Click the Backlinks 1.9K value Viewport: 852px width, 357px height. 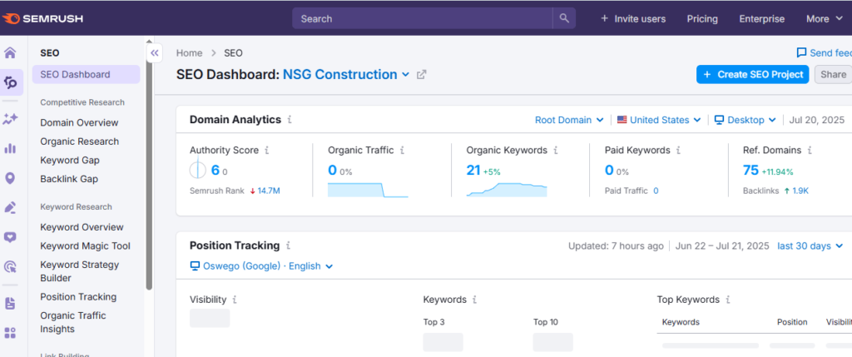pos(800,191)
